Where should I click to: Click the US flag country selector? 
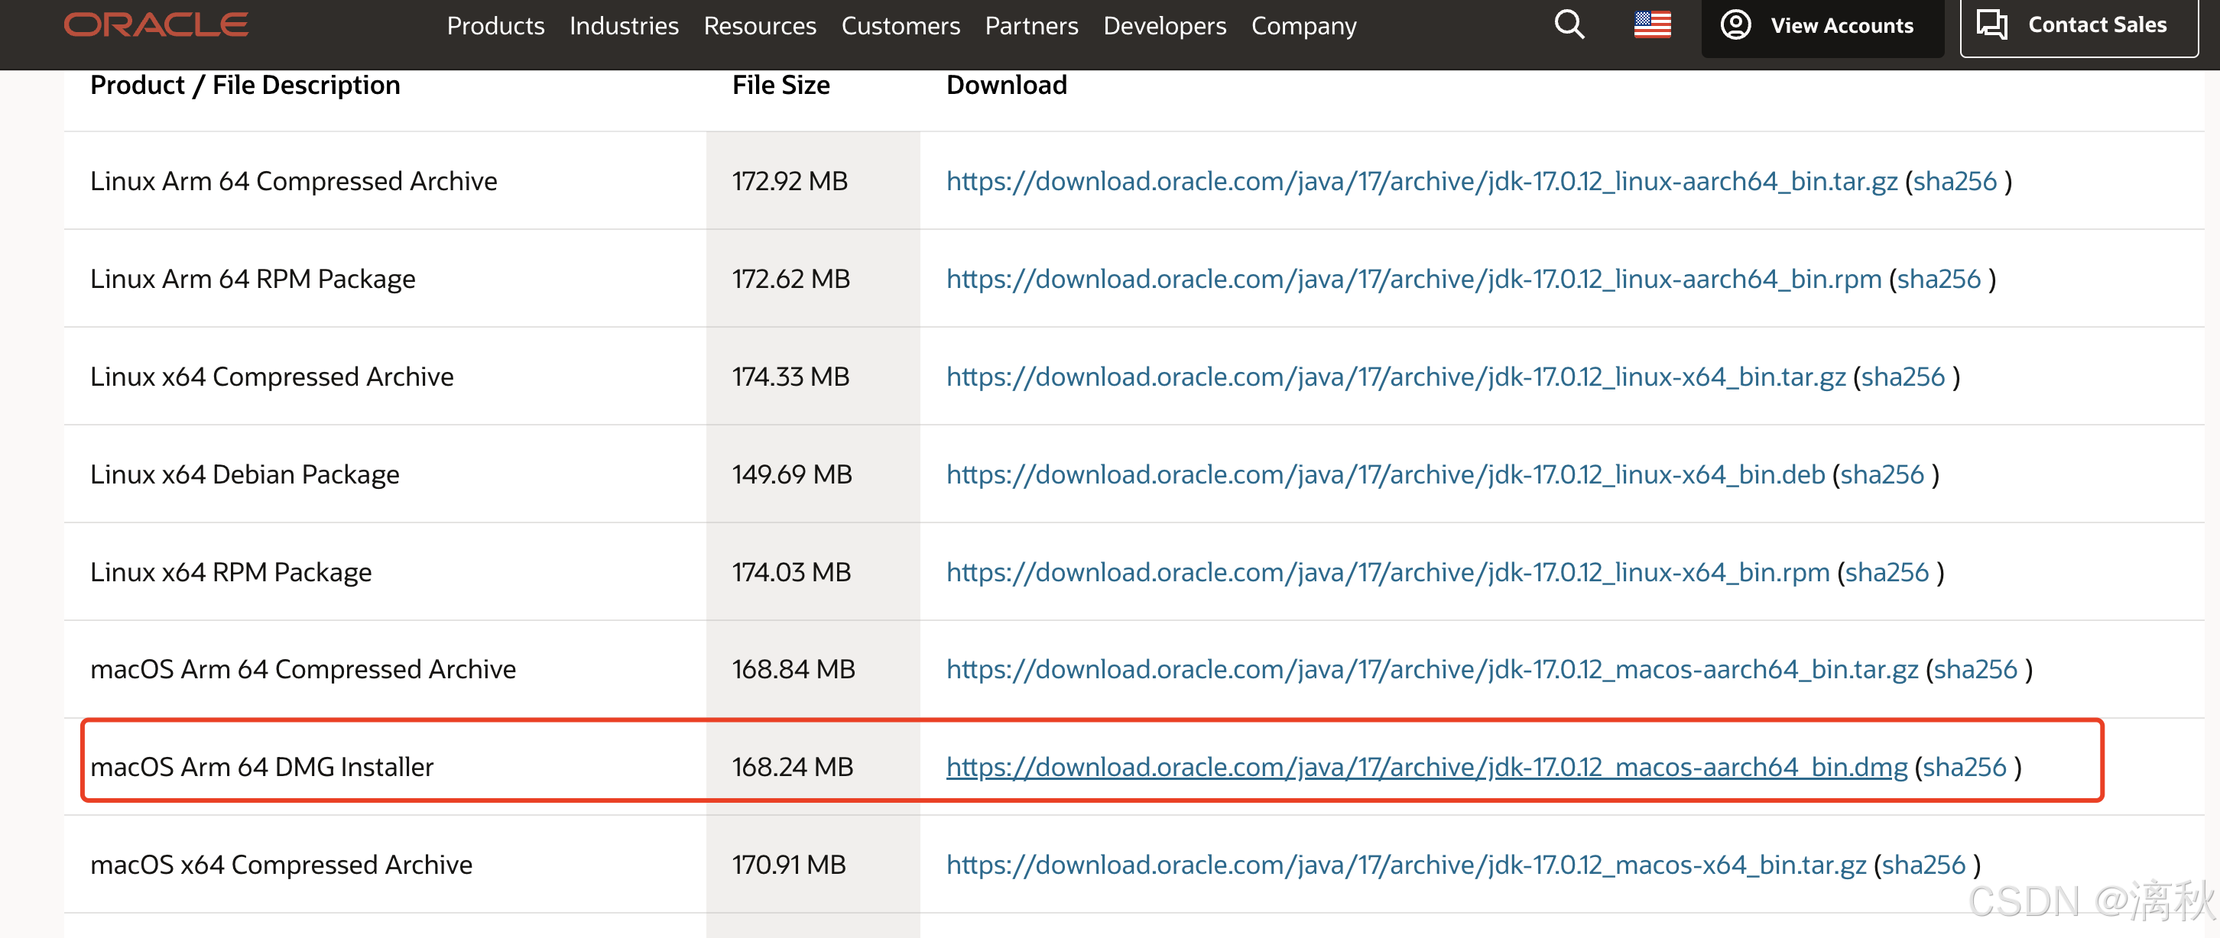pyautogui.click(x=1651, y=24)
